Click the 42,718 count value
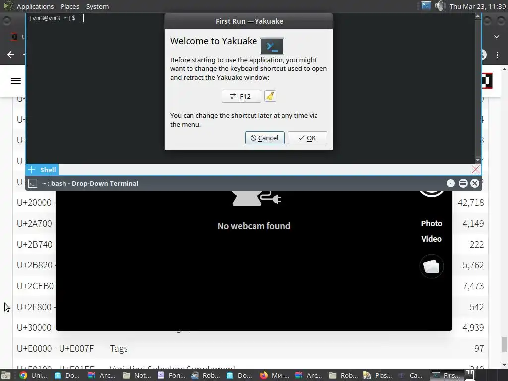The height and width of the screenshot is (381, 508). point(471,203)
